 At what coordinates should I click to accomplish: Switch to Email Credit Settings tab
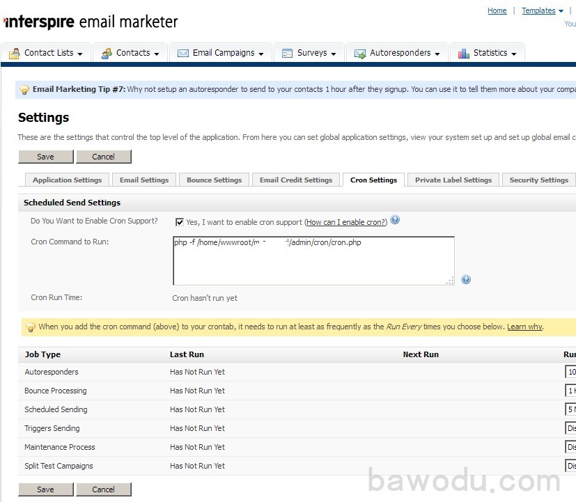point(296,180)
